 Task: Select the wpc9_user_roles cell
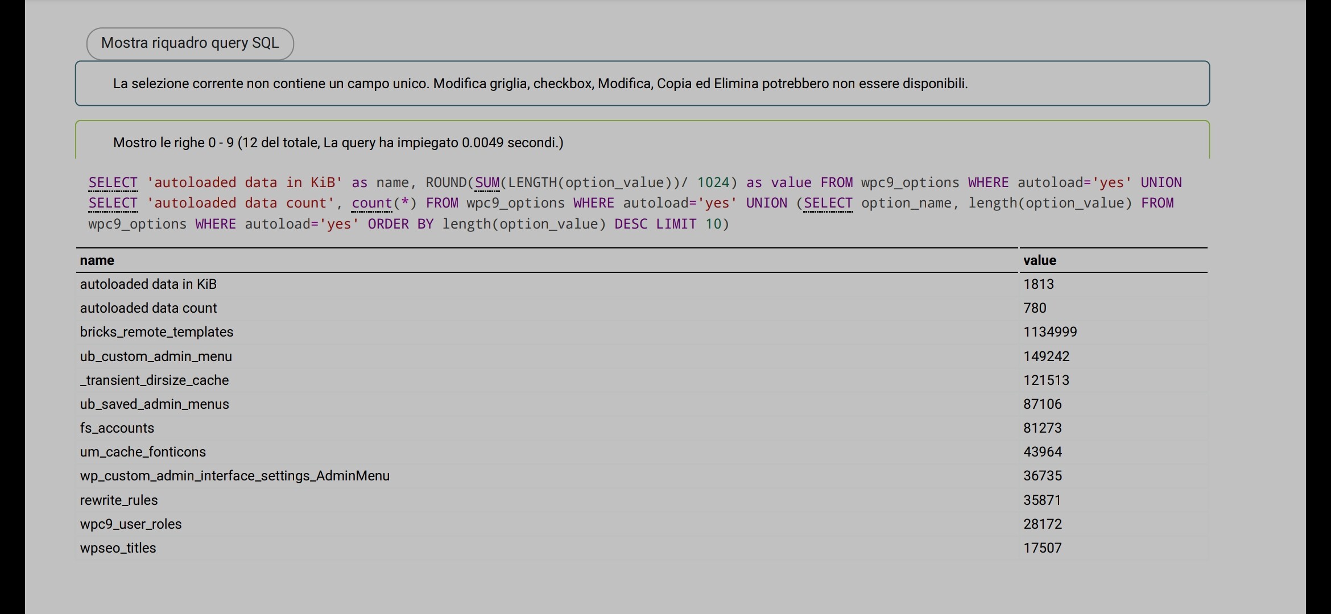pyautogui.click(x=547, y=524)
